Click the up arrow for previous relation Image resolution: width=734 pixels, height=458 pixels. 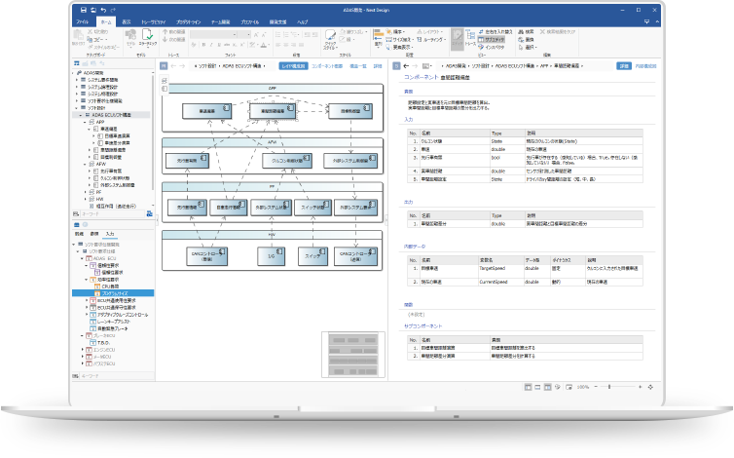[165, 32]
